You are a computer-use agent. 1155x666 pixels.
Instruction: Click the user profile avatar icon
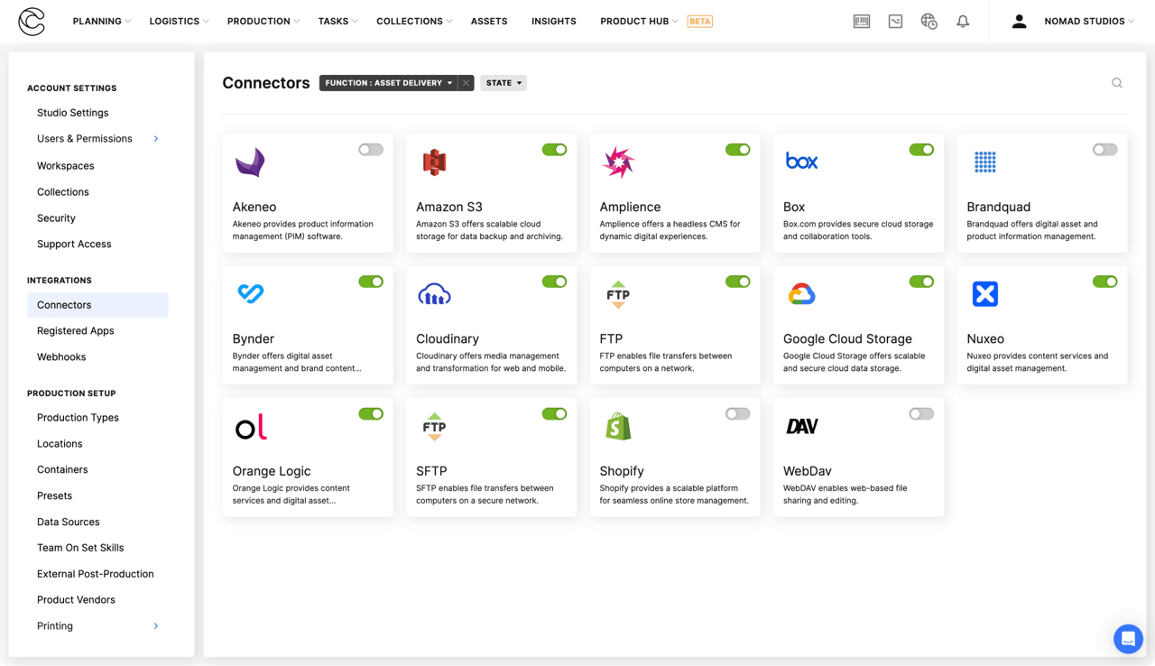point(1019,22)
